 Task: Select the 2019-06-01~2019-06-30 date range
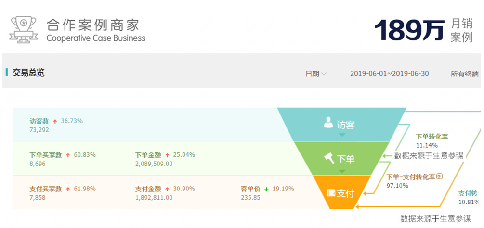[x=389, y=74]
